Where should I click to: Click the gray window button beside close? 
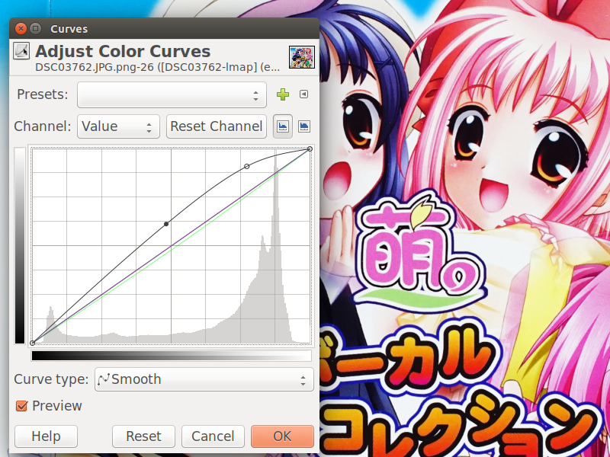[35, 28]
